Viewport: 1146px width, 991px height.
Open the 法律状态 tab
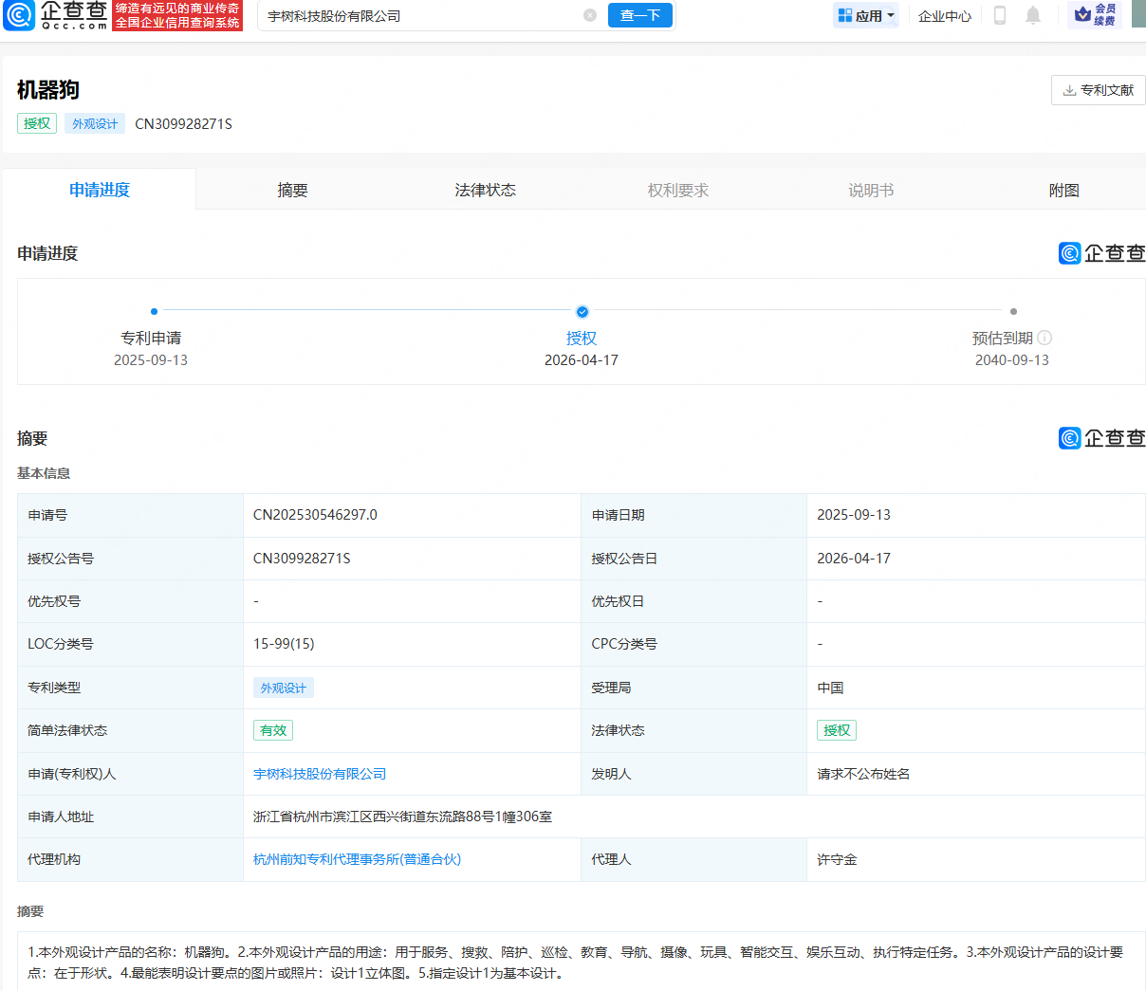(485, 190)
